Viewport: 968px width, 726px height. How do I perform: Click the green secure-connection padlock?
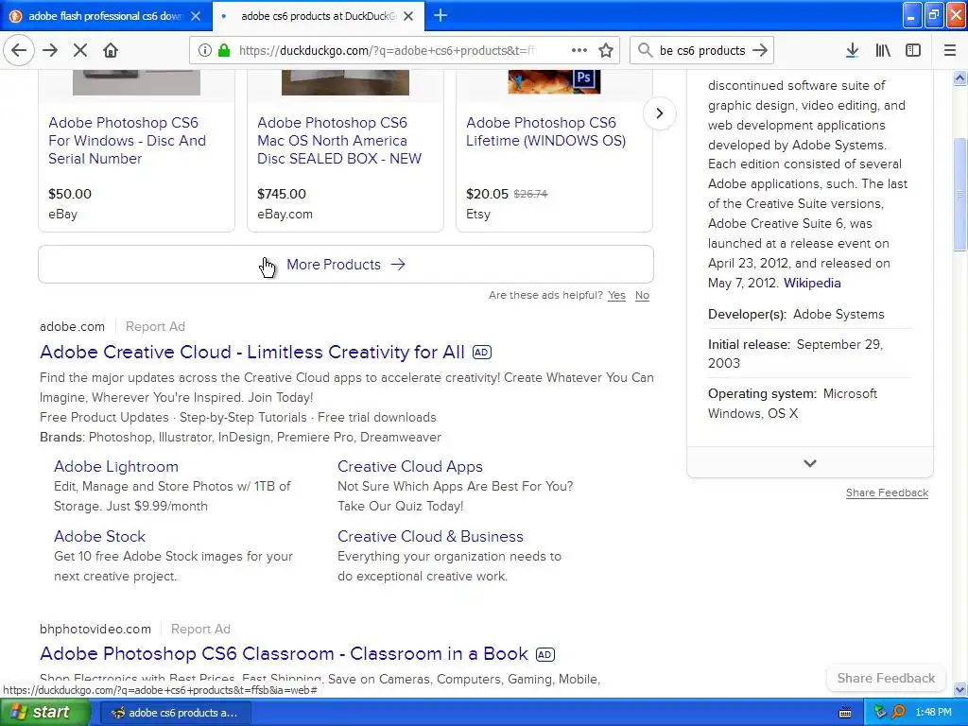[x=224, y=50]
